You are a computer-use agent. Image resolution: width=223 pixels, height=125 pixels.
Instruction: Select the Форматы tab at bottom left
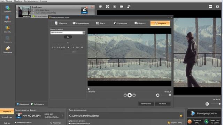coord(7,111)
